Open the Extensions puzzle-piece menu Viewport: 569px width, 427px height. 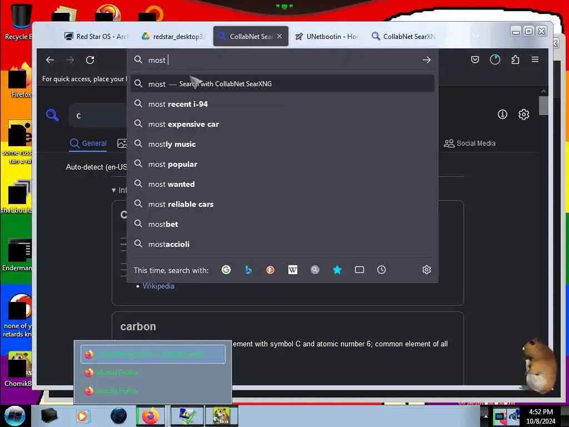tap(515, 59)
